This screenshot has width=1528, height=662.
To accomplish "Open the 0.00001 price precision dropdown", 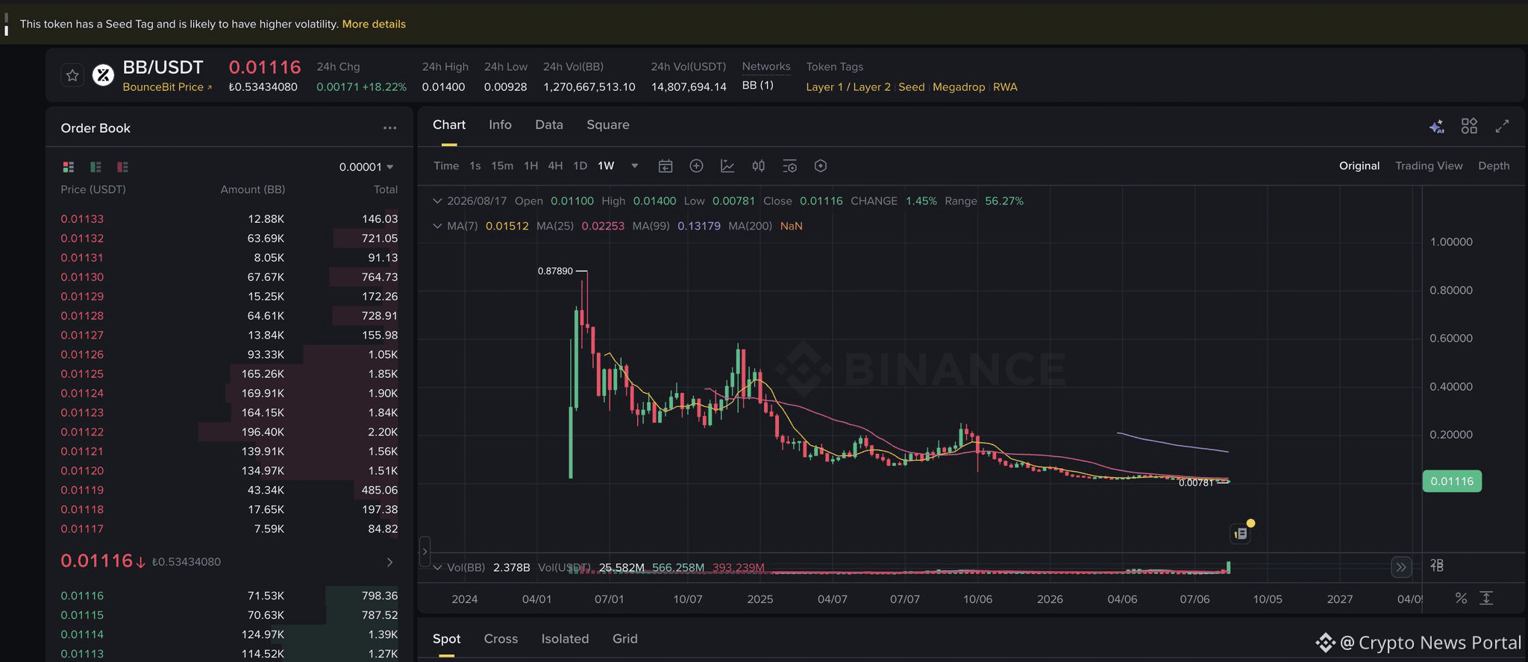I will click(x=366, y=167).
